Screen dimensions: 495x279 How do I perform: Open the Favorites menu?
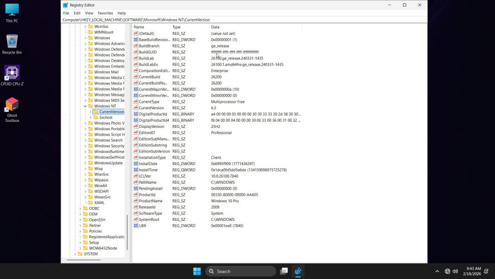tap(105, 13)
